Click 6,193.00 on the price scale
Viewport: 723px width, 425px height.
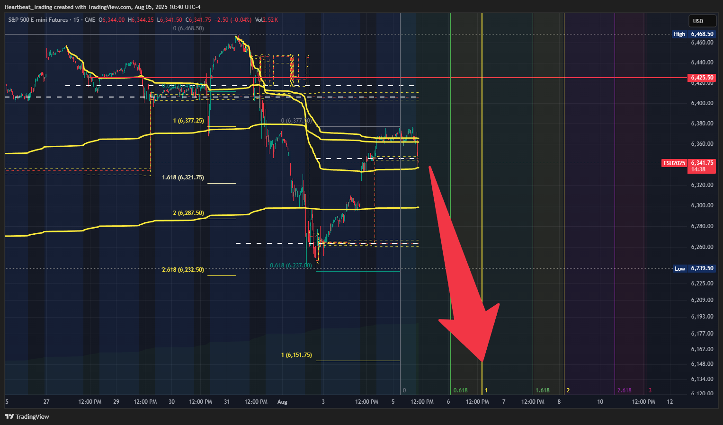coord(702,317)
